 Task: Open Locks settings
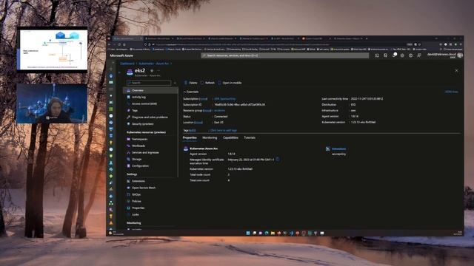(135, 214)
